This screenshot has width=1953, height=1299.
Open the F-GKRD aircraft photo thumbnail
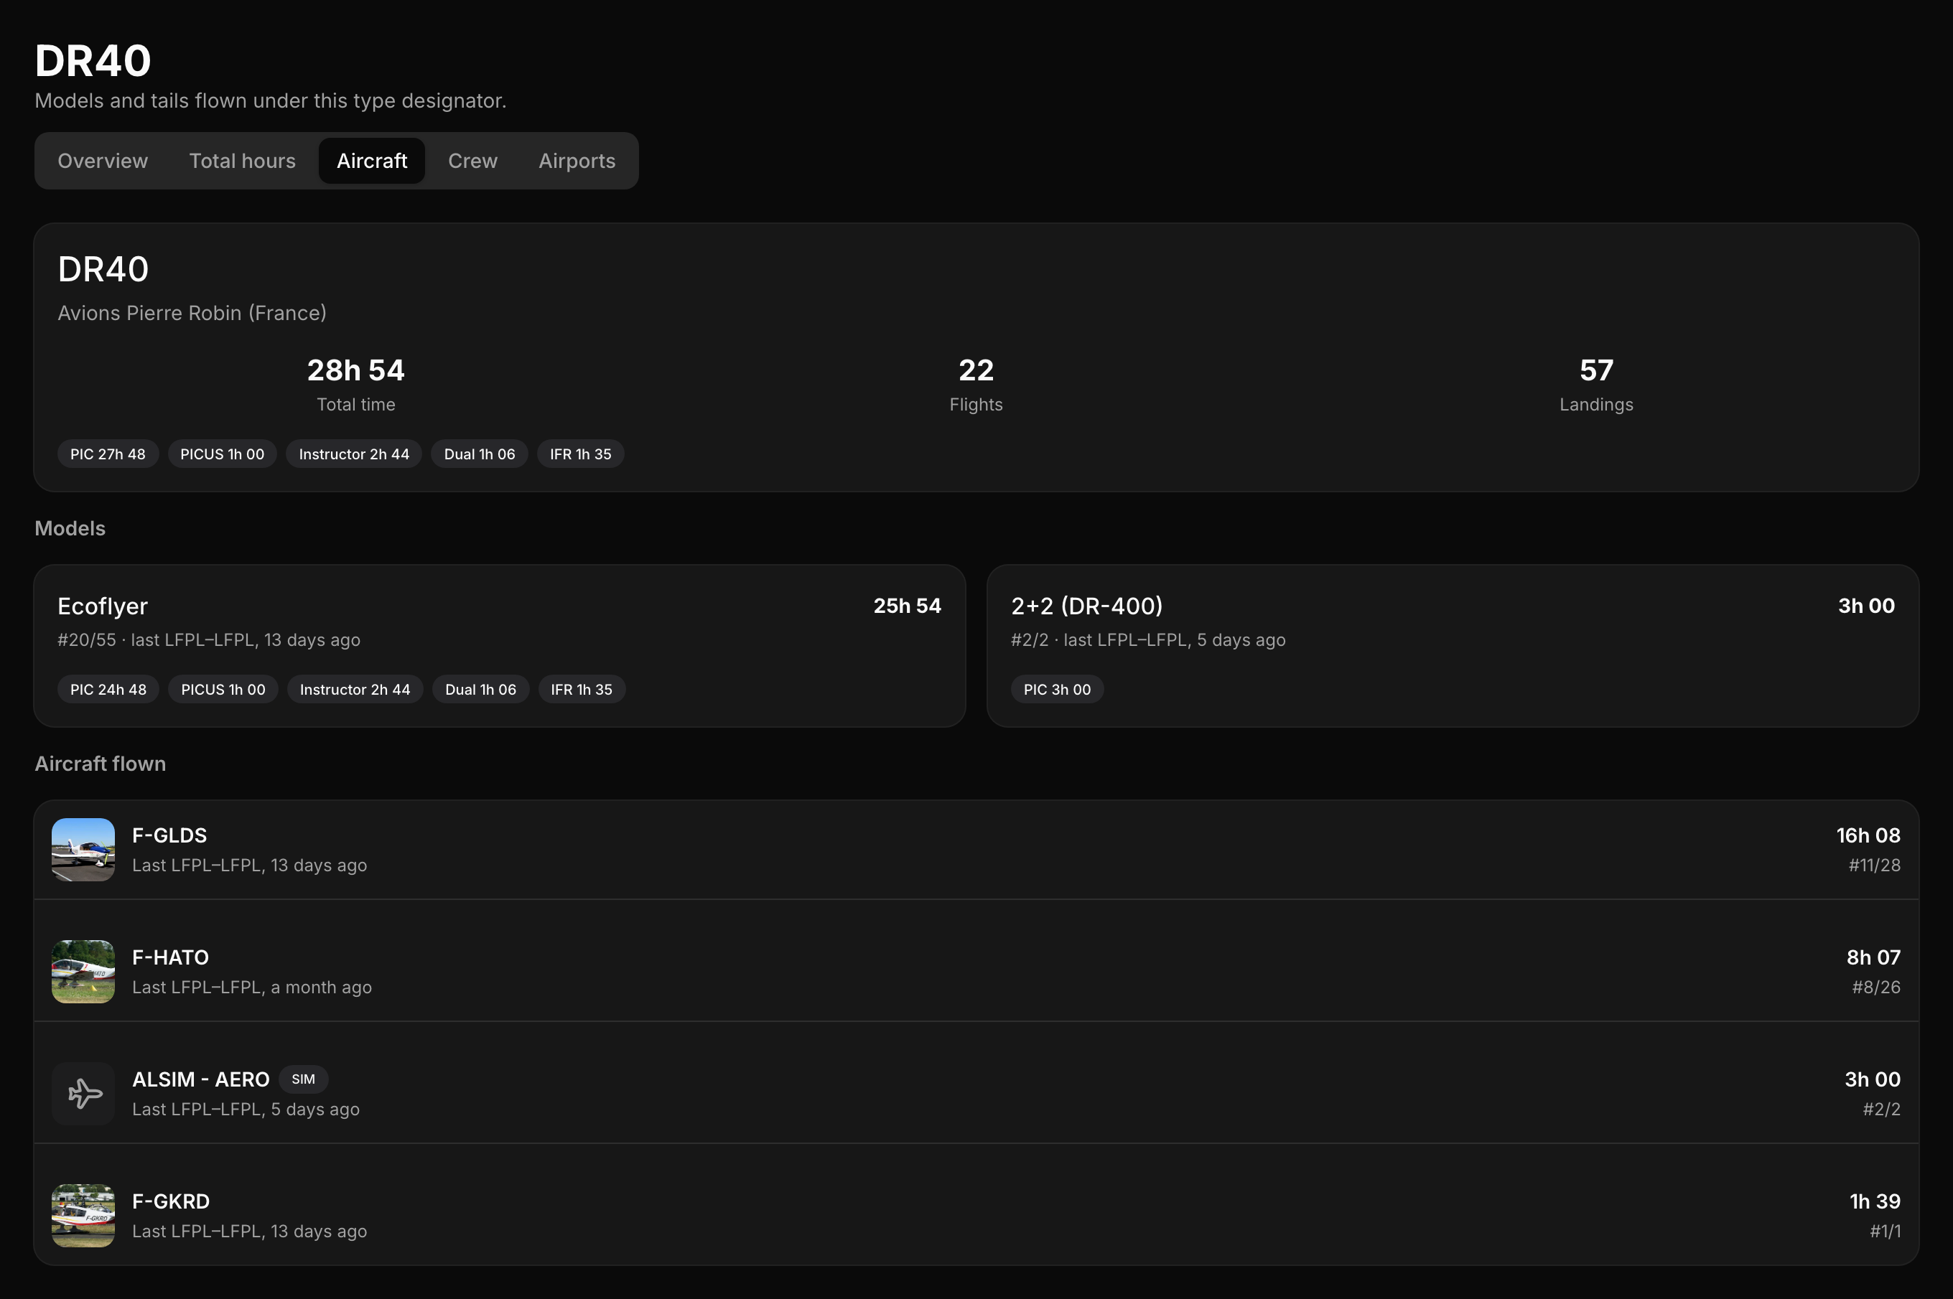click(x=83, y=1215)
